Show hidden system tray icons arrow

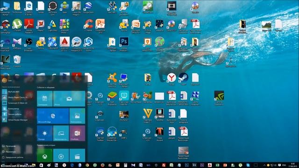pyautogui.click(x=264, y=165)
